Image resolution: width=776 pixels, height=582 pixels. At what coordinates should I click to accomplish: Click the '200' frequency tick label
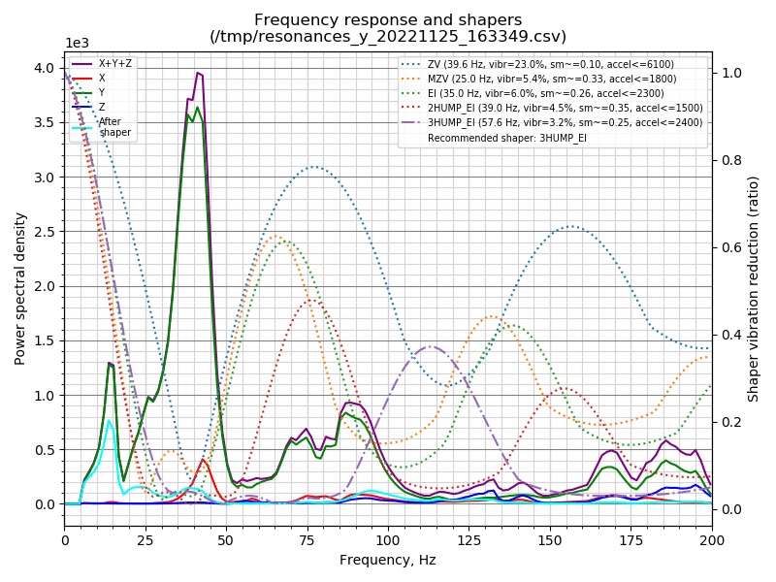click(x=712, y=540)
